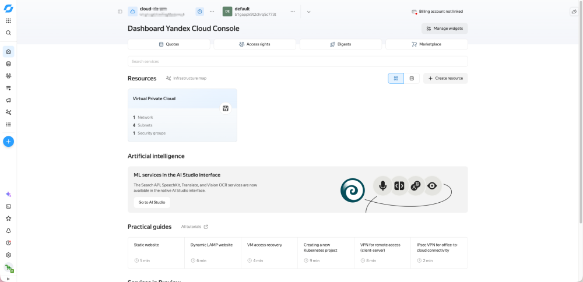Image resolution: width=583 pixels, height=282 pixels.
Task: Open the Marketplace tab
Action: 427,44
